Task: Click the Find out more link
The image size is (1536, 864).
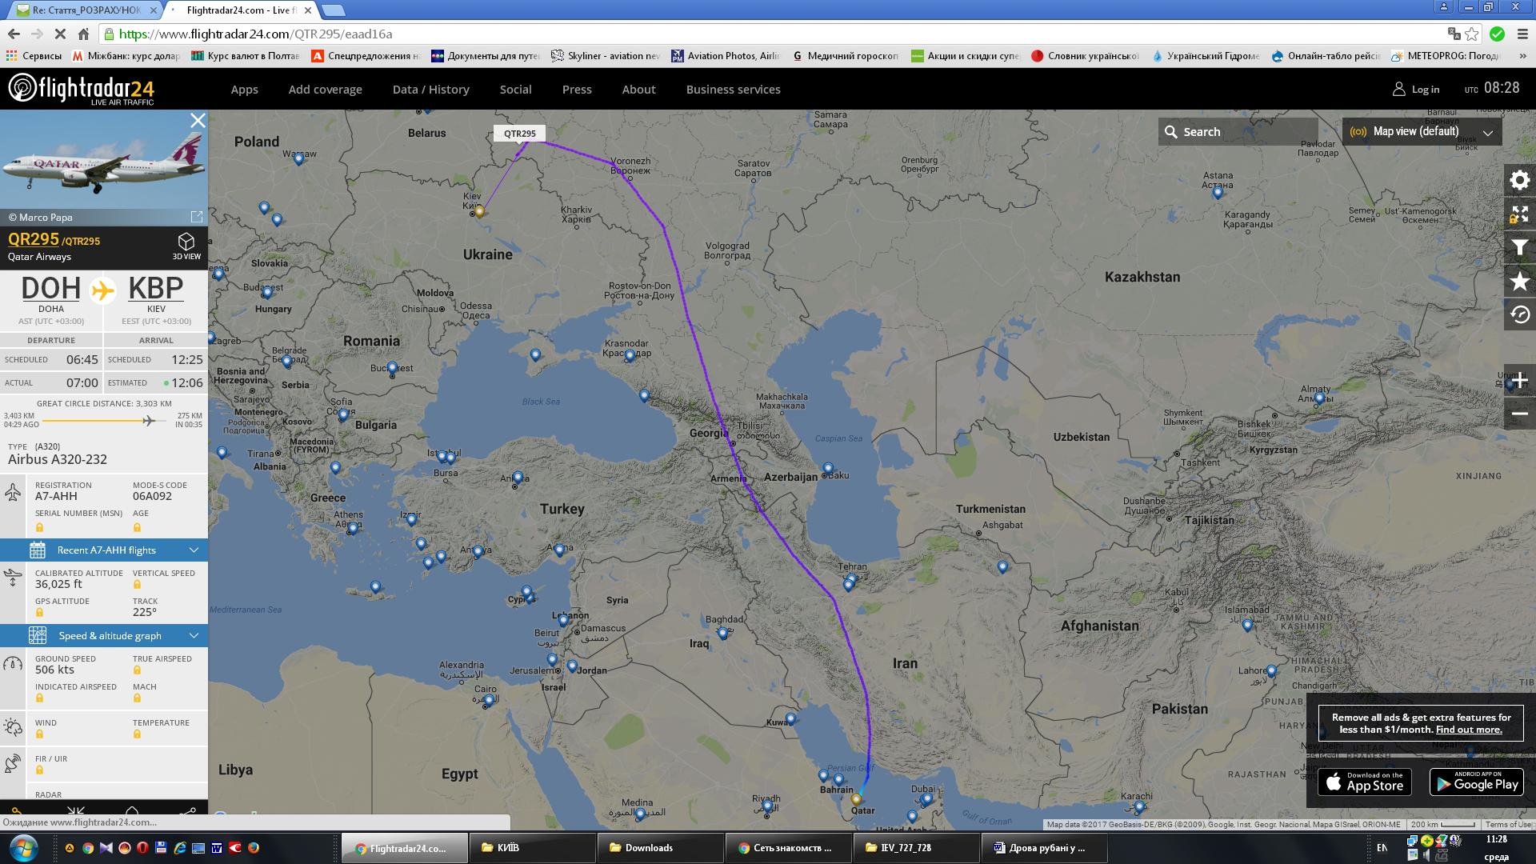Action: coord(1468,730)
